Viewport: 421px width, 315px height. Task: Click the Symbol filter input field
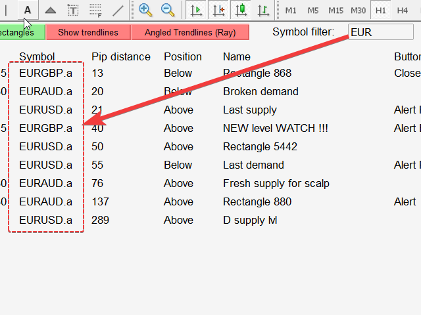point(380,32)
